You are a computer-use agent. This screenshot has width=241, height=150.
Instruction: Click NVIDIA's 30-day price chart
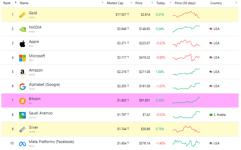(186, 29)
